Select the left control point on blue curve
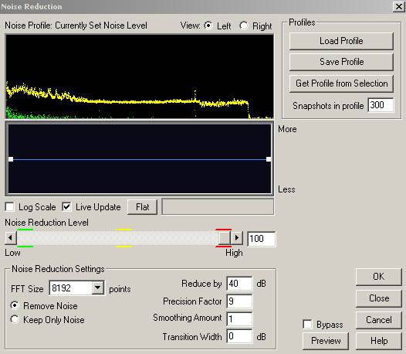This screenshot has height=354, width=406. [11, 159]
